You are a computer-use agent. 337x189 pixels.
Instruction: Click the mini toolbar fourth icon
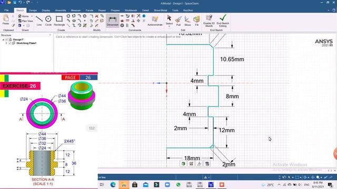click(x=207, y=164)
